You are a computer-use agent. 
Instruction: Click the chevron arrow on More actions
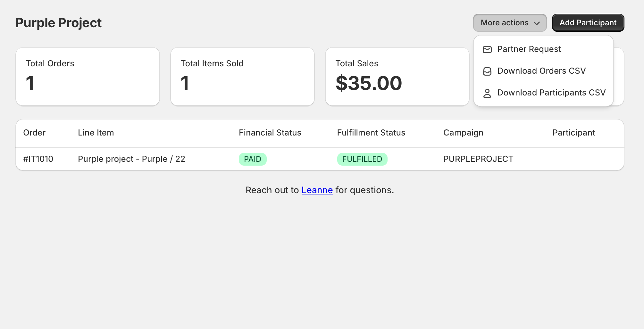pyautogui.click(x=537, y=23)
